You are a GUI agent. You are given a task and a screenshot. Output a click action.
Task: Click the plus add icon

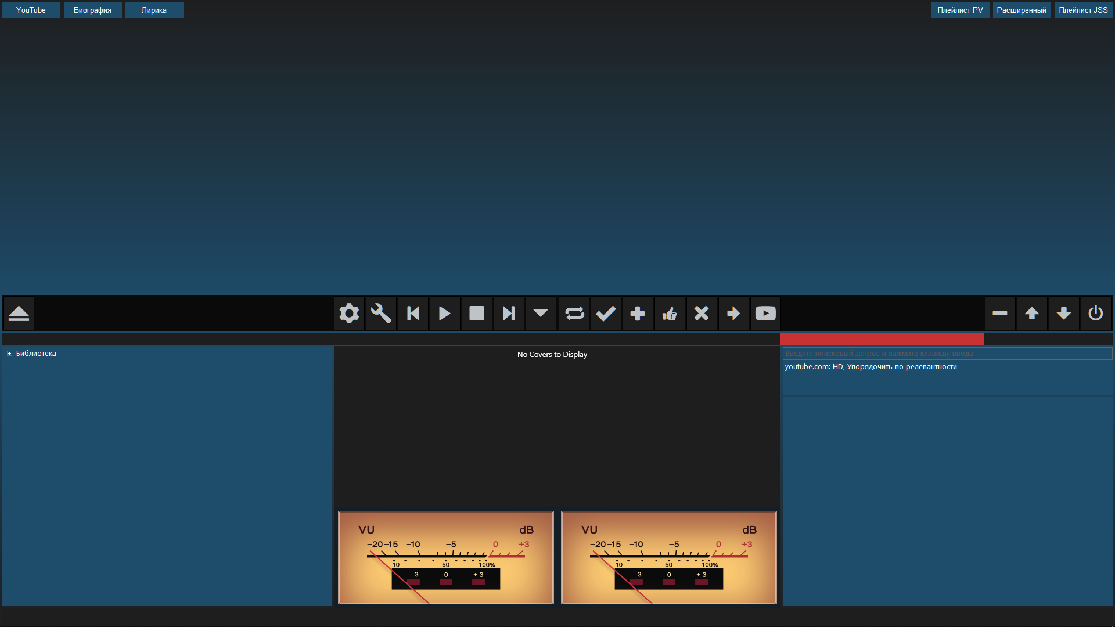[638, 313]
